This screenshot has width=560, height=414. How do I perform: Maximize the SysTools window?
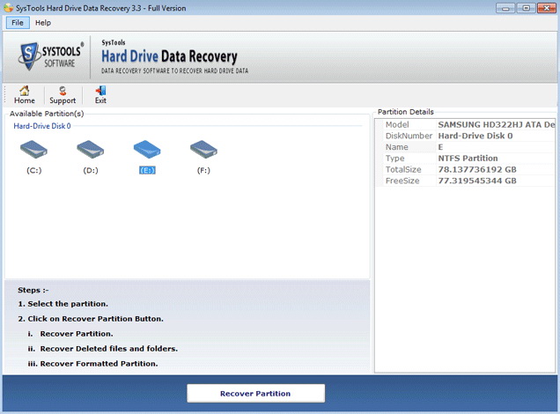tap(526, 8)
